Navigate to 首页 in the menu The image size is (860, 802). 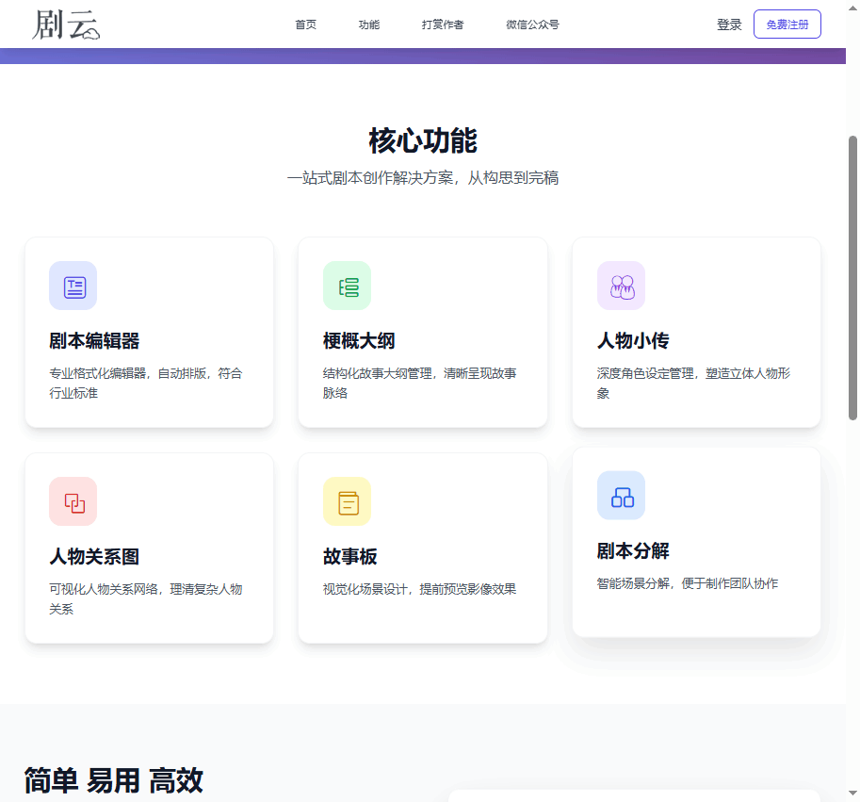304,25
